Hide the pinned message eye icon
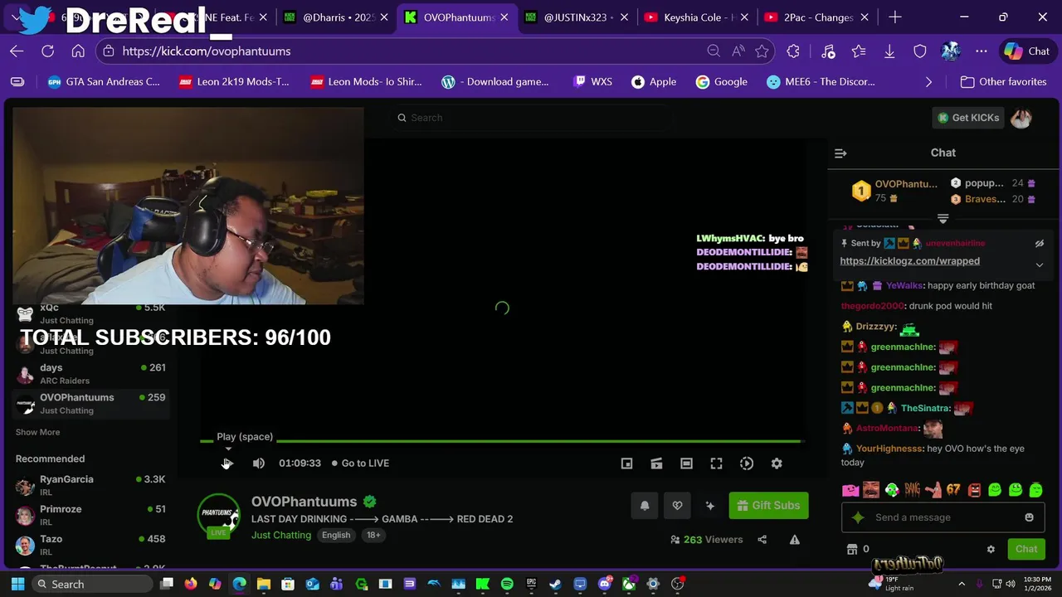Viewport: 1062px width, 597px height. (1039, 244)
